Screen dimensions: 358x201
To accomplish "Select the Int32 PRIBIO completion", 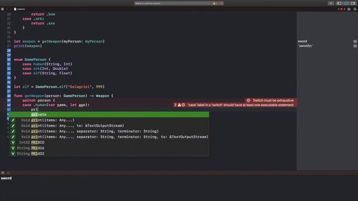I will (x=109, y=142).
